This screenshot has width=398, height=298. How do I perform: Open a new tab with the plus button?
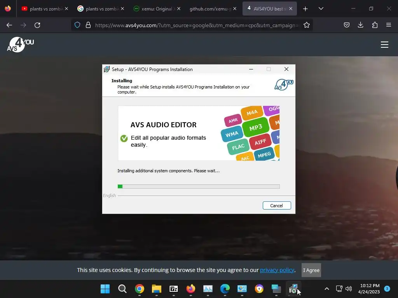pyautogui.click(x=305, y=9)
